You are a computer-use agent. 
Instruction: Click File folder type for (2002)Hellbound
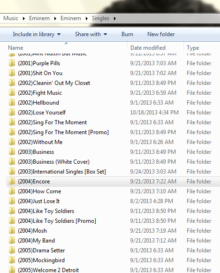(x=199, y=102)
